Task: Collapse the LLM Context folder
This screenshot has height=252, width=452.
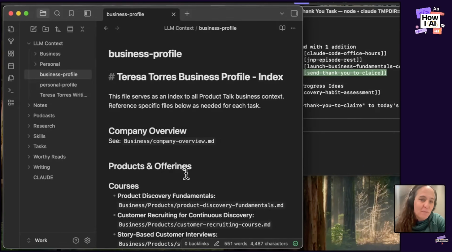Action: (x=29, y=43)
